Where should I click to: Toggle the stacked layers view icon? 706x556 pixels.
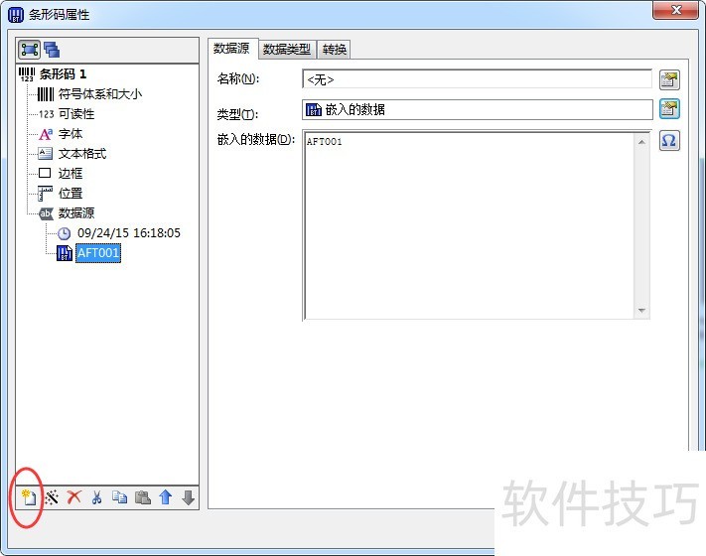click(x=51, y=49)
